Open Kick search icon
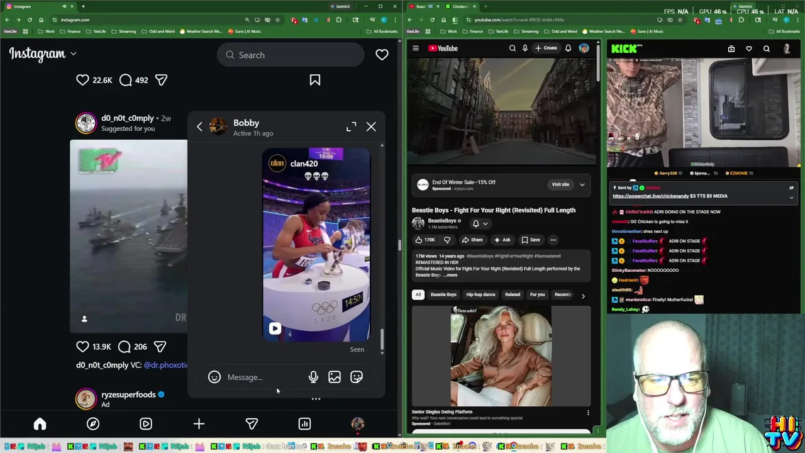 767,48
